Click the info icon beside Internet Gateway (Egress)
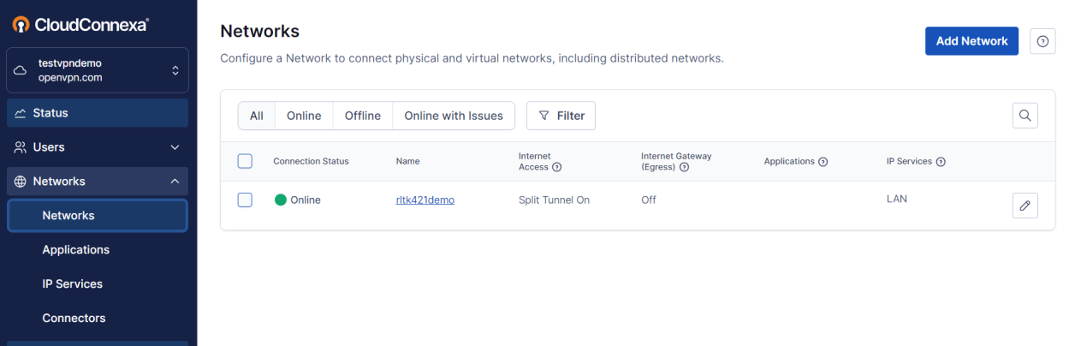 click(x=684, y=167)
